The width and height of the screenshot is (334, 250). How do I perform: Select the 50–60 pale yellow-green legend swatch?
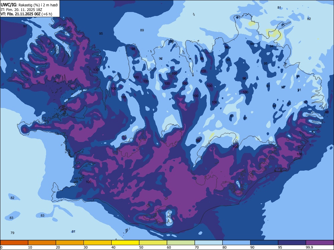[153, 243]
